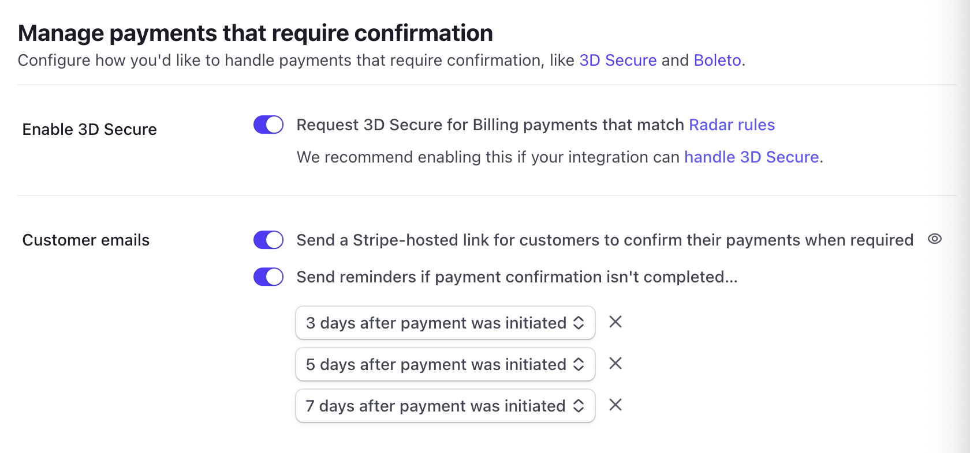The image size is (970, 453).
Task: Click the 'Customer emails' section label
Action: tap(85, 240)
